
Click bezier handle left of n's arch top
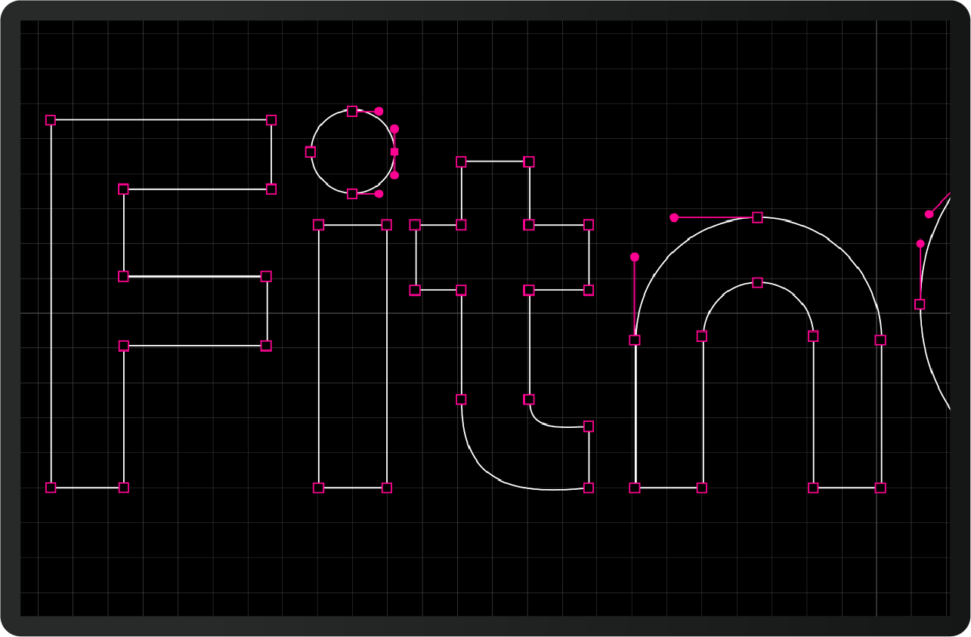[x=674, y=217]
